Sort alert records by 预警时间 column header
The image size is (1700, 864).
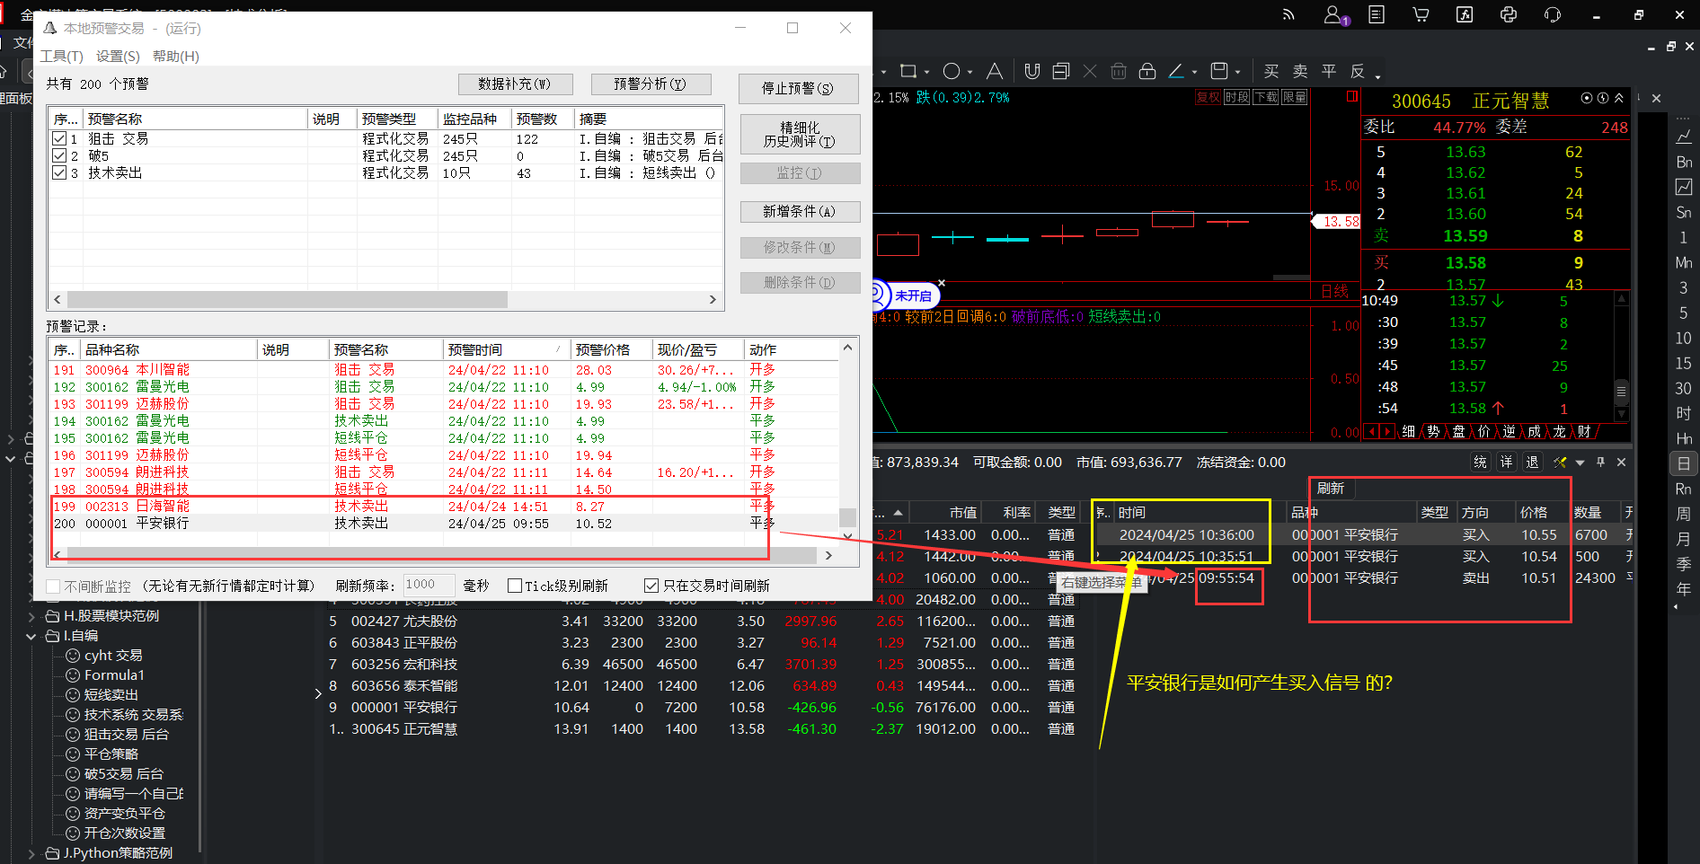tap(506, 349)
